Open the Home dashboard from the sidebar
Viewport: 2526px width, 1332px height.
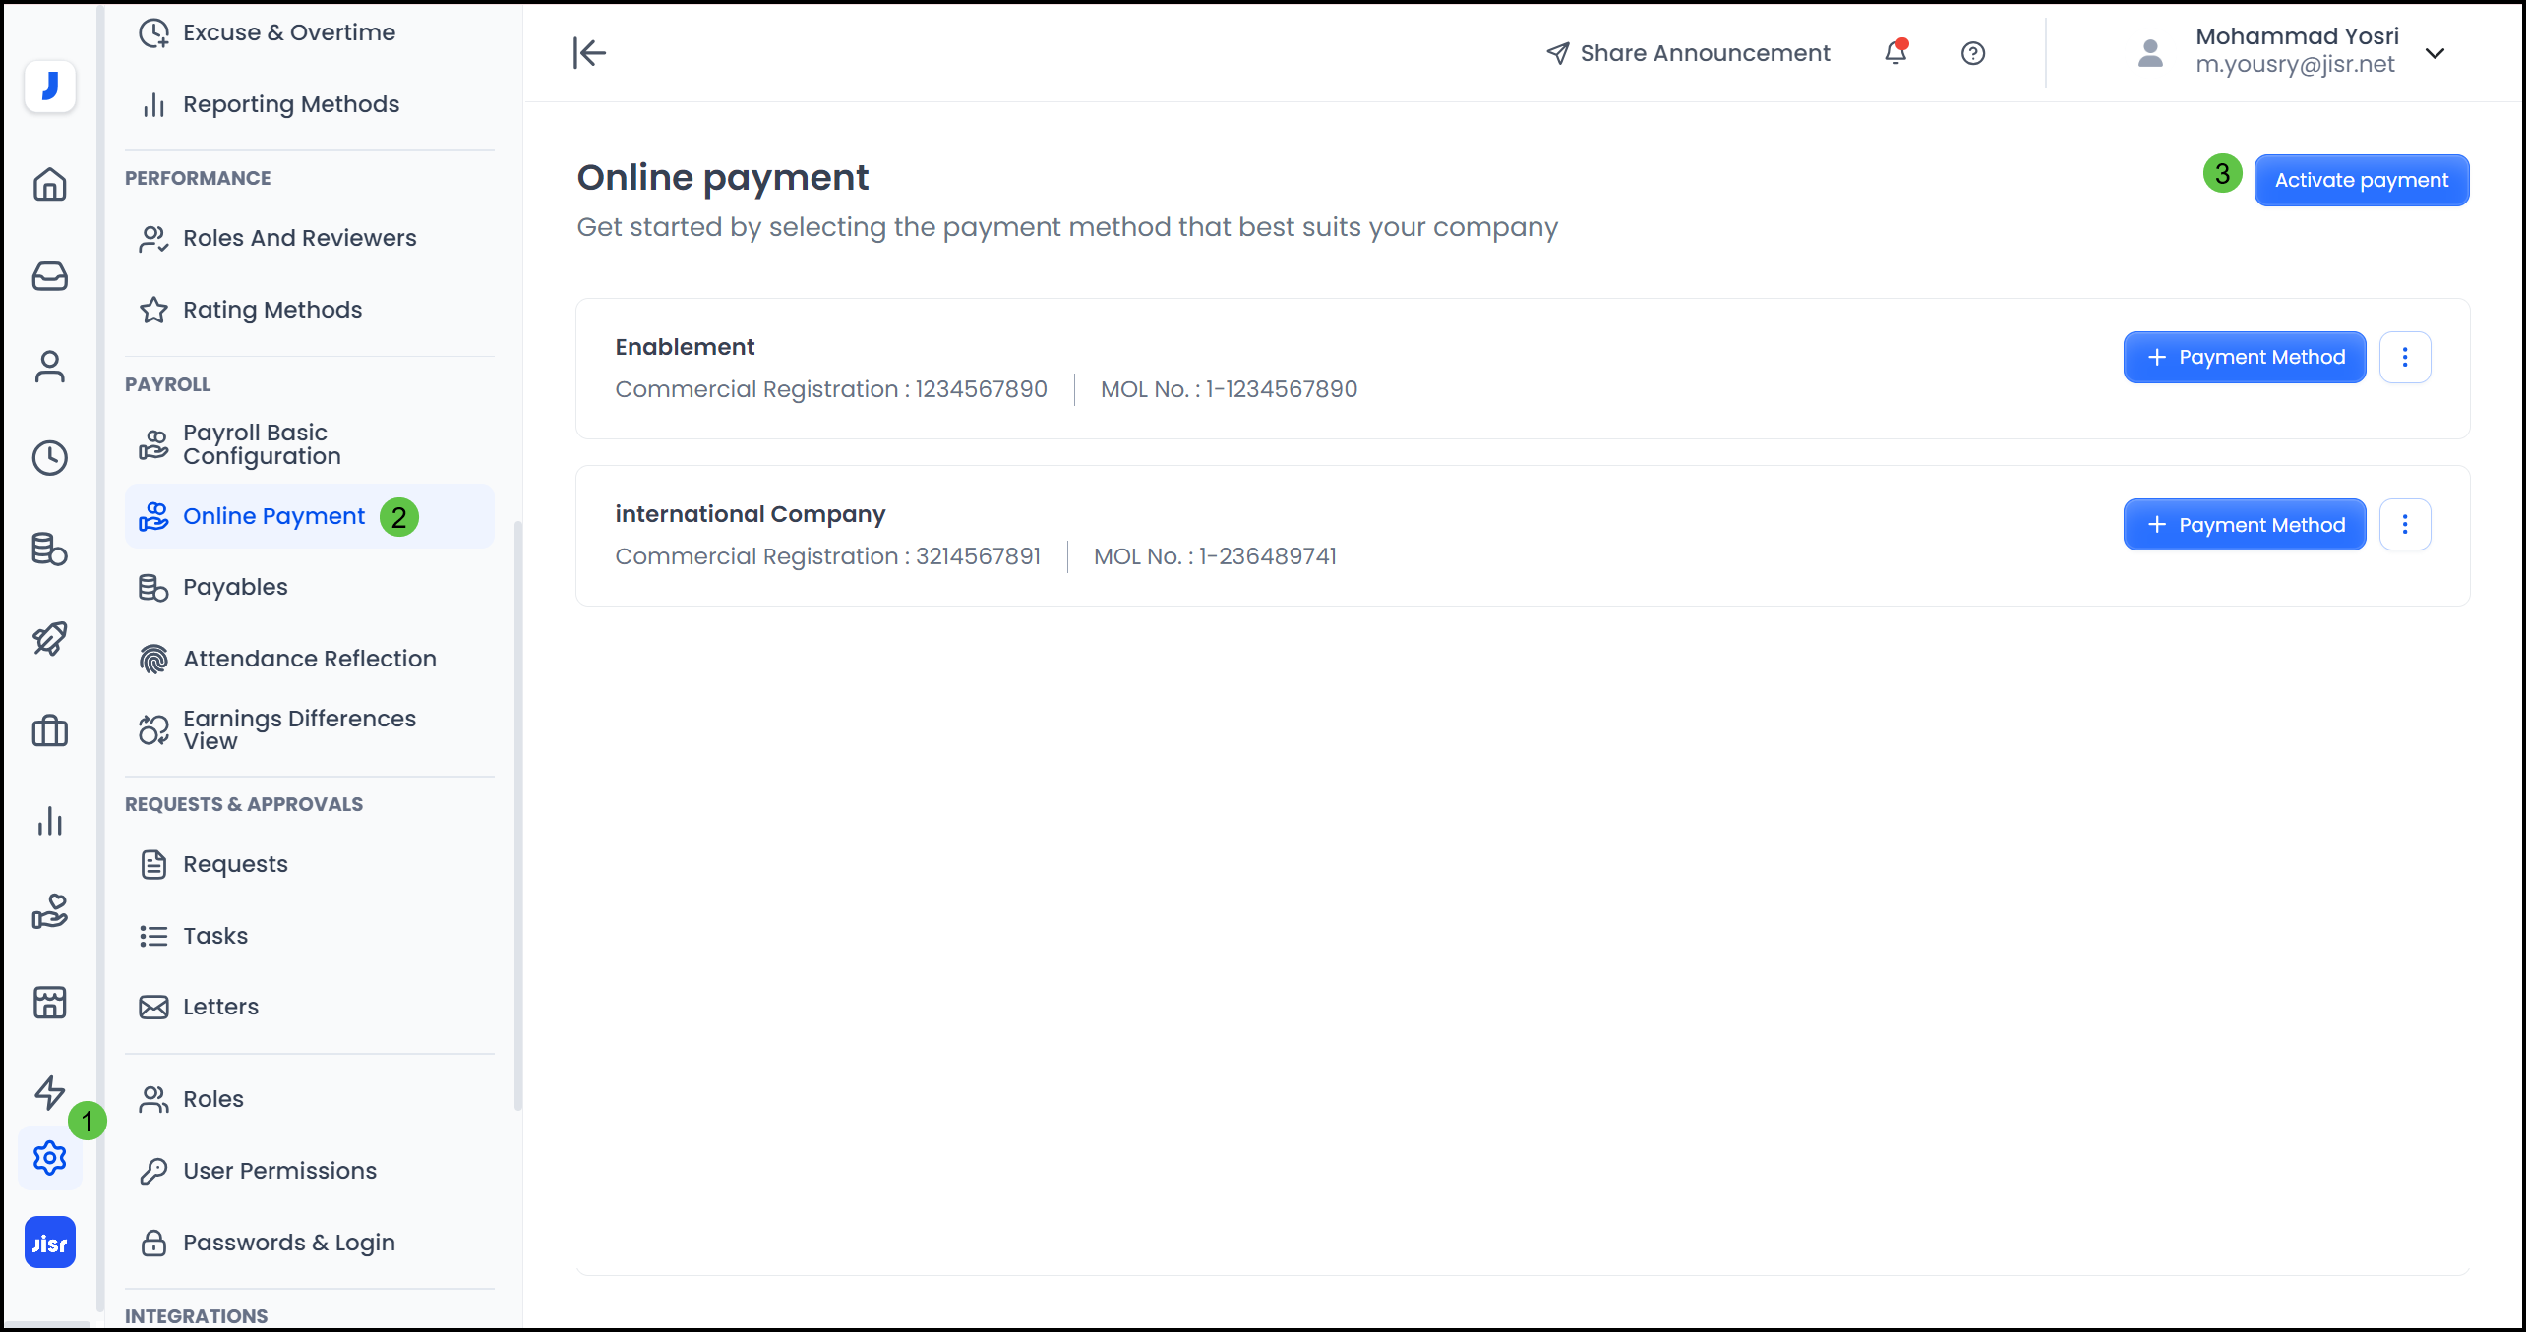(x=49, y=185)
